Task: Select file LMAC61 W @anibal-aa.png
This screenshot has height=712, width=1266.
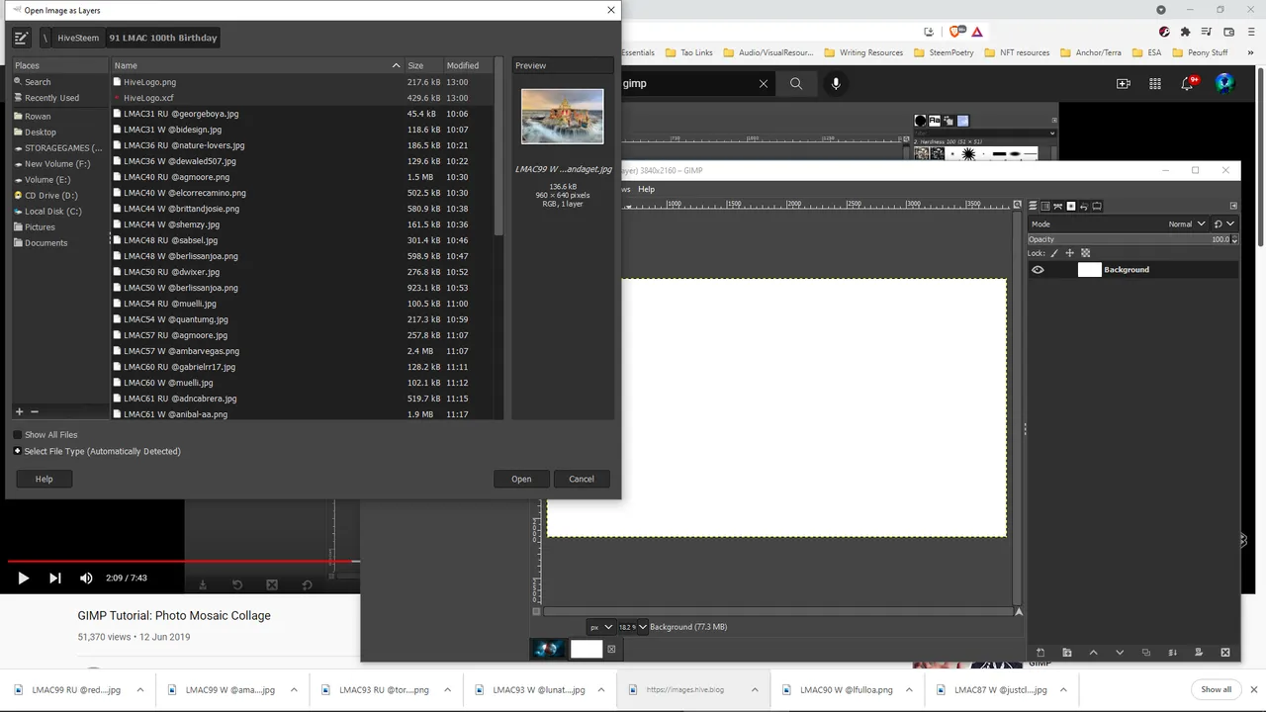Action: click(301, 414)
